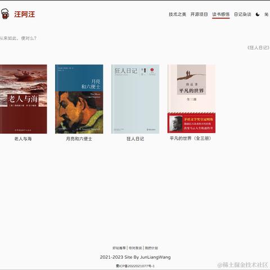Screen dimensions: 270x270
Task: Click the 2021-2023 Site By JunLiangWang text
Action: point(135,257)
